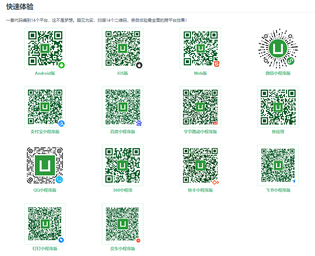
Task: Click the green Android robot badge icon
Action: pyautogui.click(x=61, y=65)
